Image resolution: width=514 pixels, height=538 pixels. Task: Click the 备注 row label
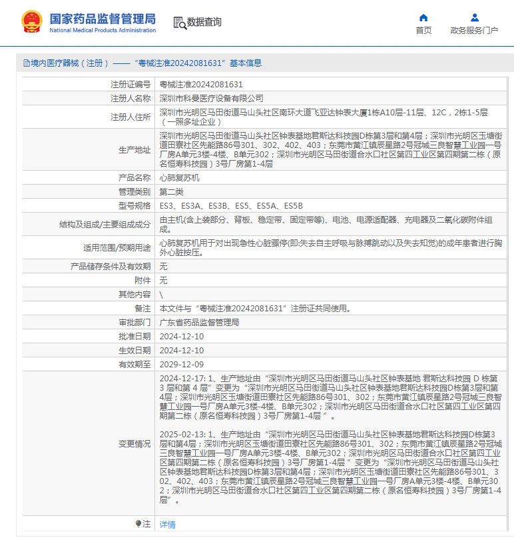pyautogui.click(x=142, y=309)
